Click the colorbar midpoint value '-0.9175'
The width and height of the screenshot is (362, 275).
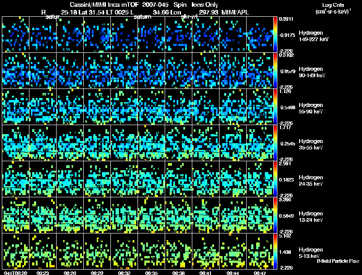click(287, 35)
